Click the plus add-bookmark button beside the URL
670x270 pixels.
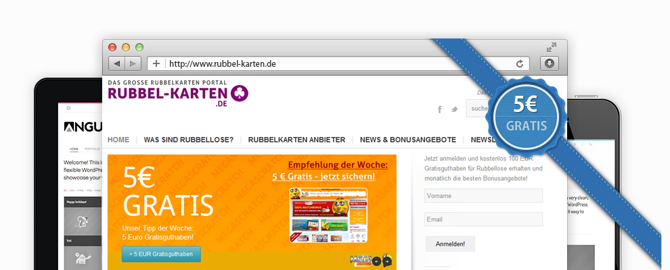156,64
